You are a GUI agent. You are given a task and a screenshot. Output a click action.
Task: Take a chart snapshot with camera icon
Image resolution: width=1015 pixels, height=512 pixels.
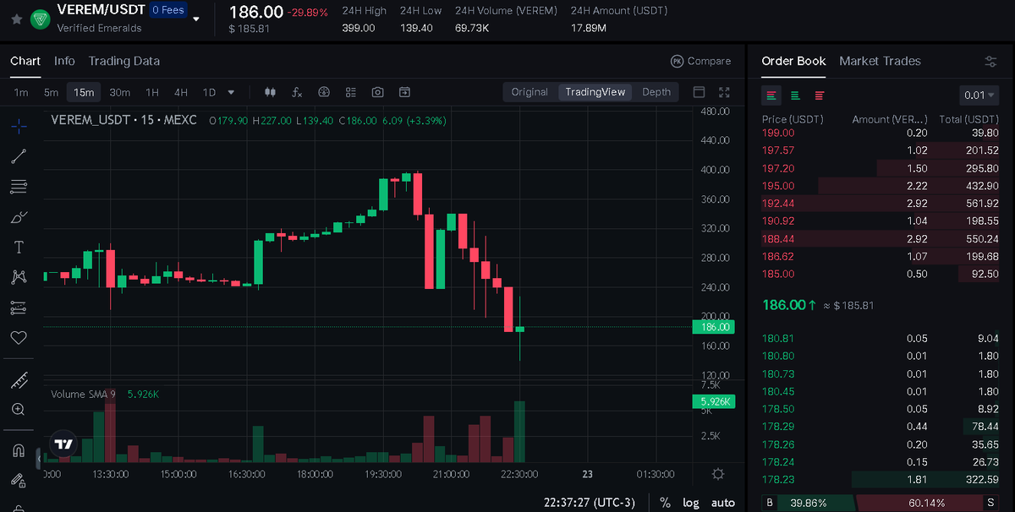point(378,92)
